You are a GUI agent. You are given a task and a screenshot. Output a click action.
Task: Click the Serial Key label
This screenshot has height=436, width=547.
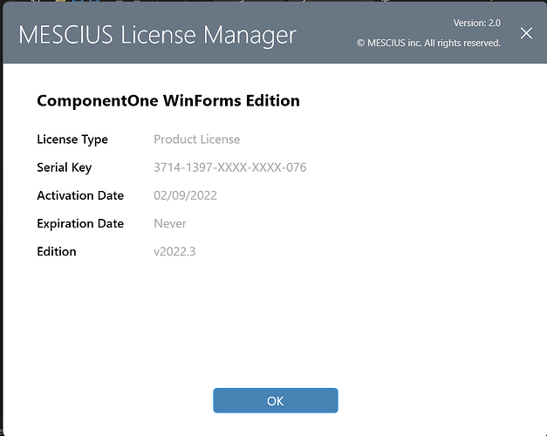click(x=65, y=167)
